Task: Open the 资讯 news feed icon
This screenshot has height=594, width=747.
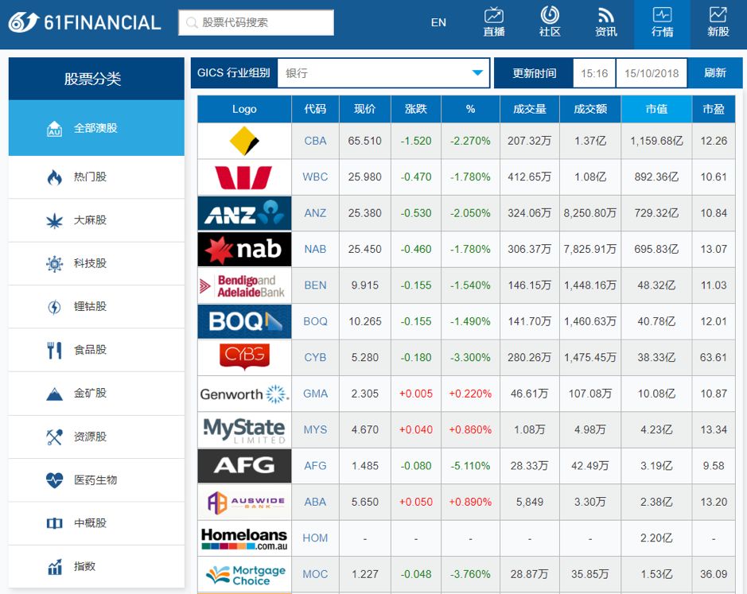Action: (606, 22)
